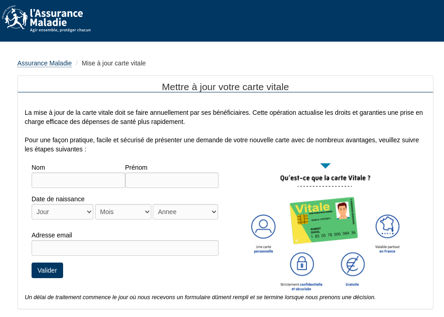Click the France map icon
The width and height of the screenshot is (444, 317).
(x=387, y=226)
